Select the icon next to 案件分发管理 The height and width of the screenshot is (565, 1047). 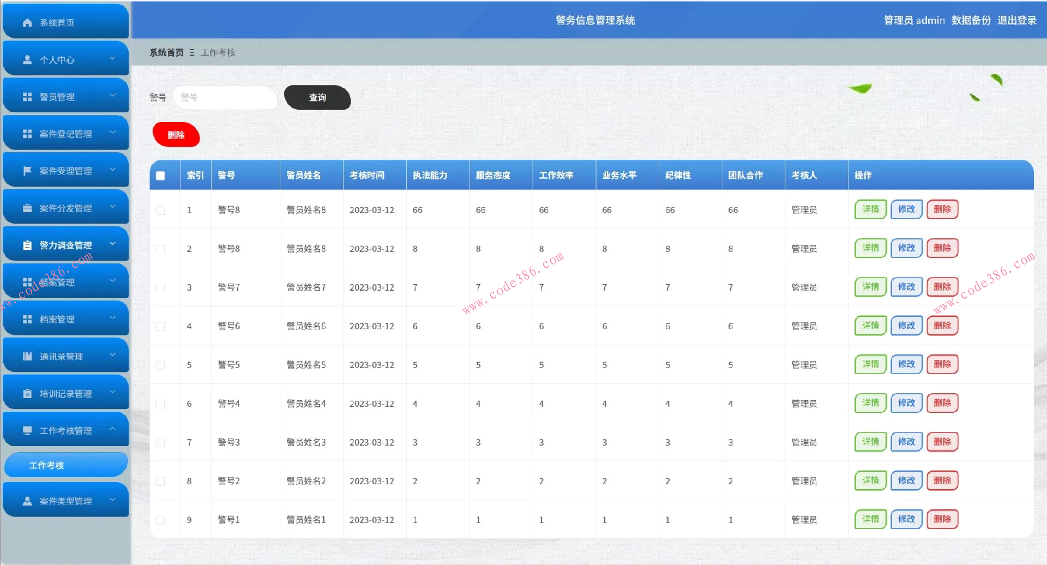click(x=26, y=207)
